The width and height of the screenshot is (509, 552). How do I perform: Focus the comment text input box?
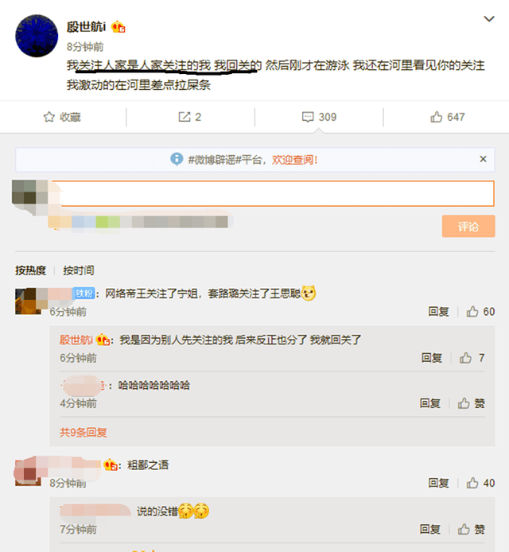tap(273, 193)
